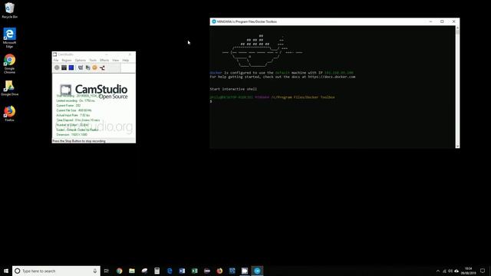Select the Microsoft Edge desktop shortcut
This screenshot has height=276, width=491.
click(x=10, y=38)
